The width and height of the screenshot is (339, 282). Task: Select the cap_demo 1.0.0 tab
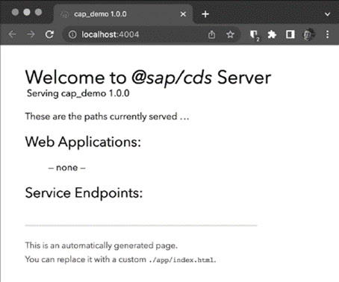click(x=123, y=14)
